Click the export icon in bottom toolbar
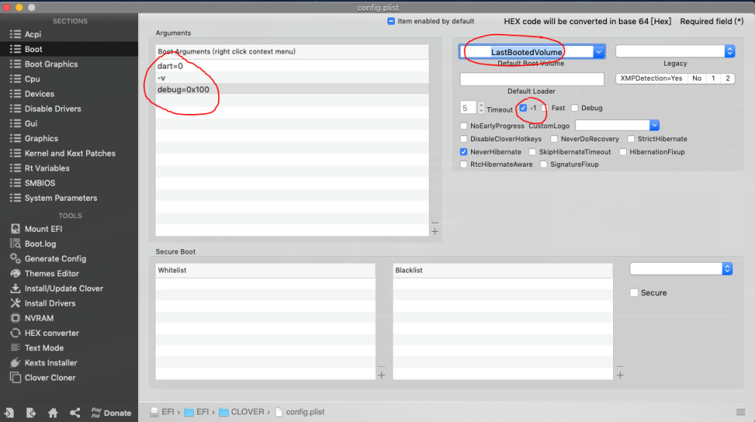This screenshot has width=755, height=422. coord(31,413)
